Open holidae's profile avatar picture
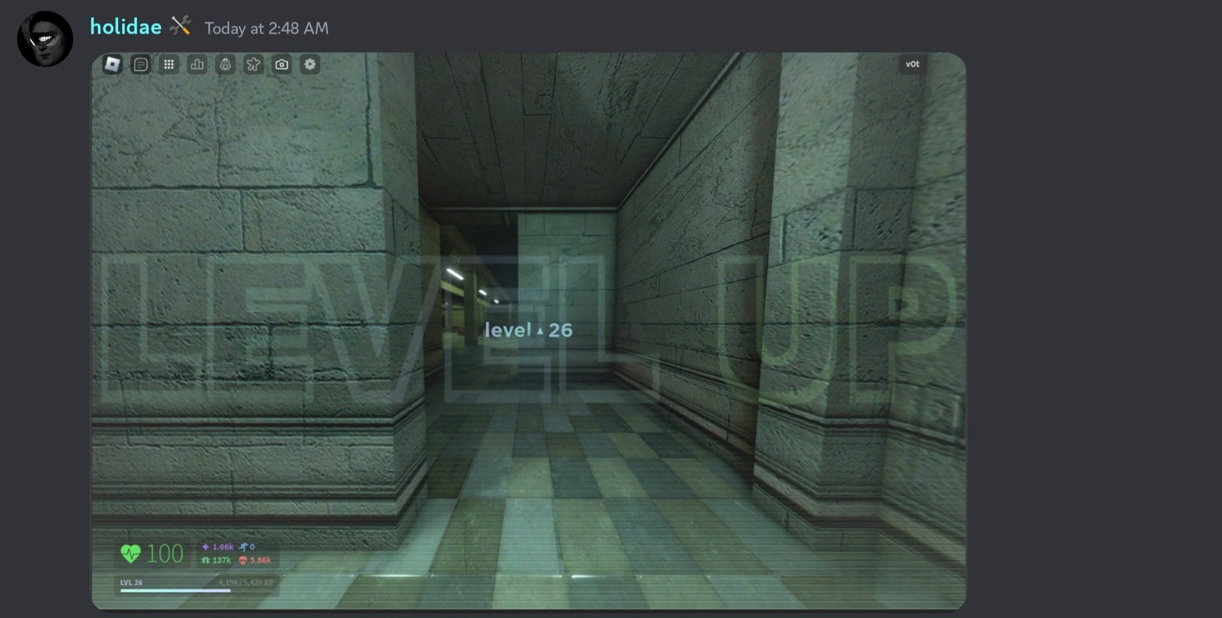The height and width of the screenshot is (618, 1222). (x=45, y=38)
